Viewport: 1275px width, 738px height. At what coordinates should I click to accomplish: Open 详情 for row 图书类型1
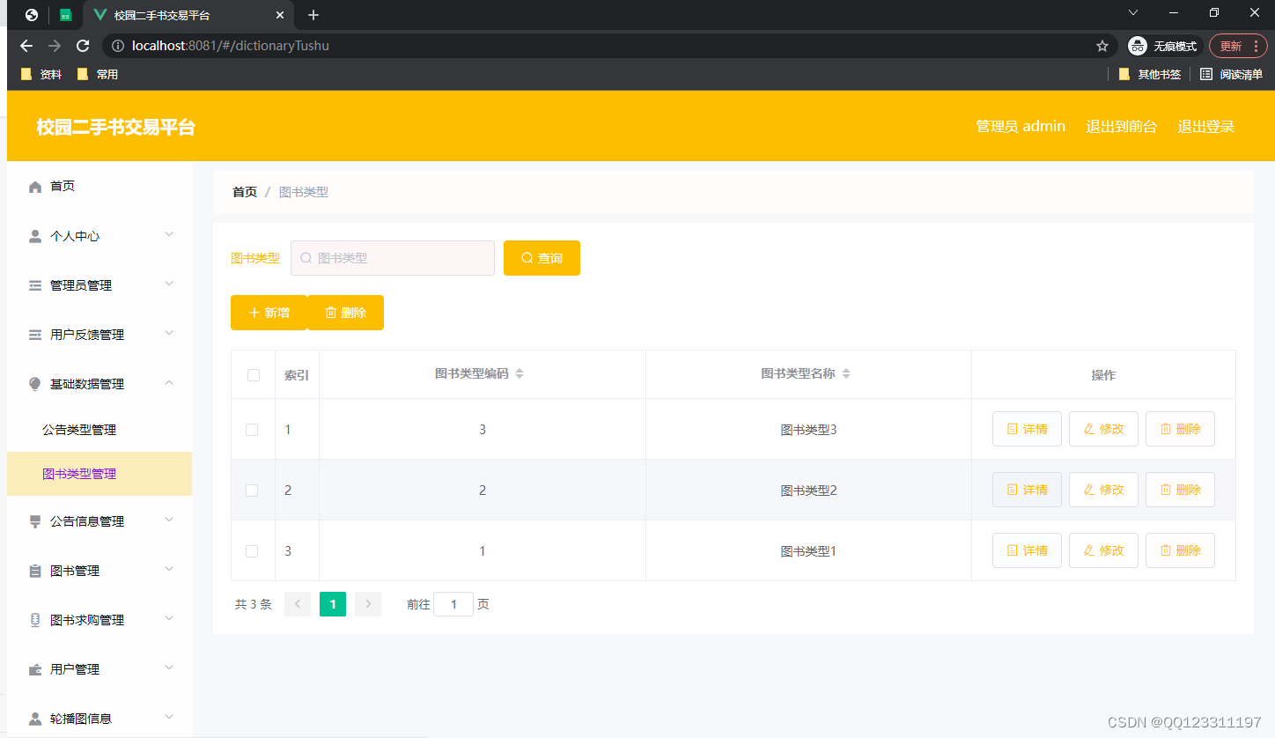click(1027, 550)
